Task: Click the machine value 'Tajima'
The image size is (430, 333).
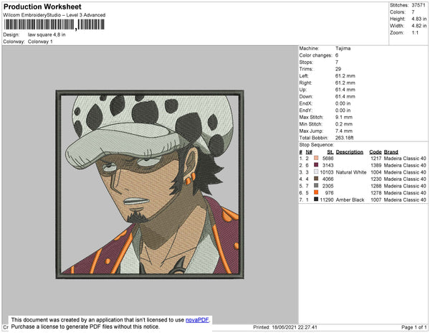Action: tap(343, 48)
